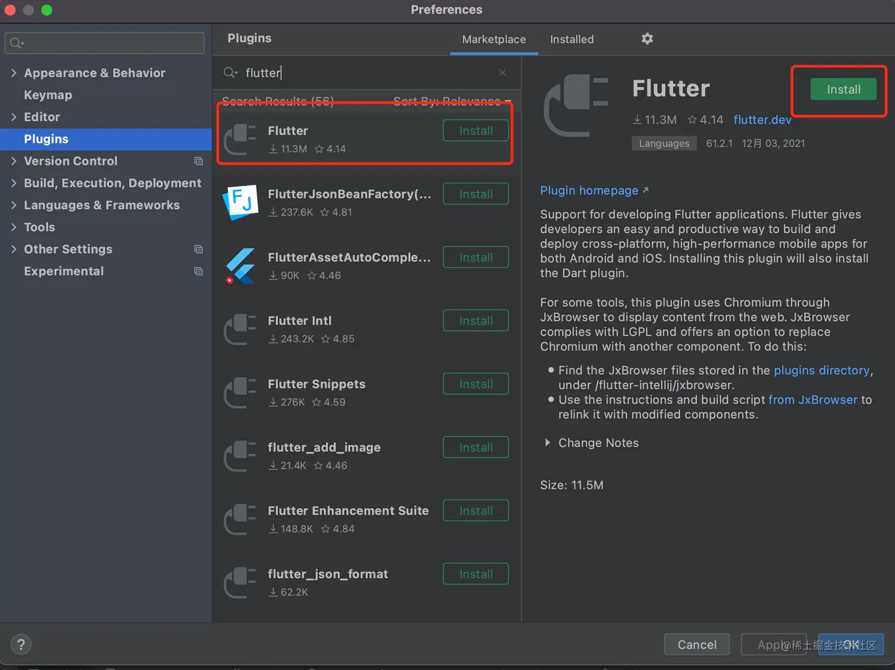Viewport: 895px width, 670px height.
Task: Open the plugins settings gear menu
Action: (647, 39)
